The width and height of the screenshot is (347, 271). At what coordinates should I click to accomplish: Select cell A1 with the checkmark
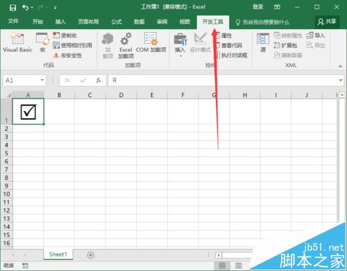click(28, 111)
